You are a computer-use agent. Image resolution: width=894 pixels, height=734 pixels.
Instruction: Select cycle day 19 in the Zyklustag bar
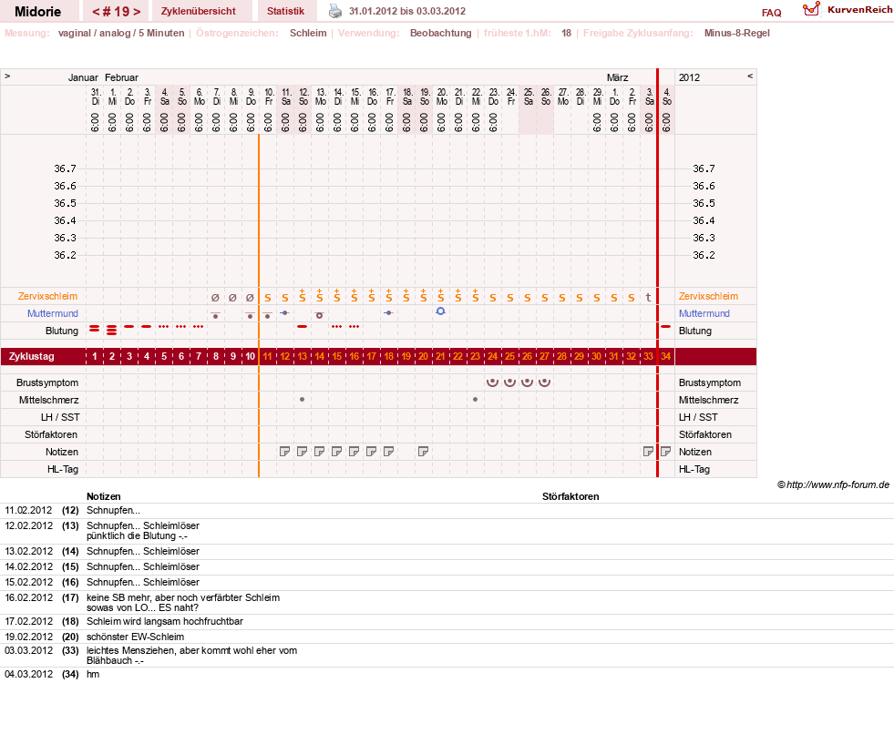tap(406, 357)
